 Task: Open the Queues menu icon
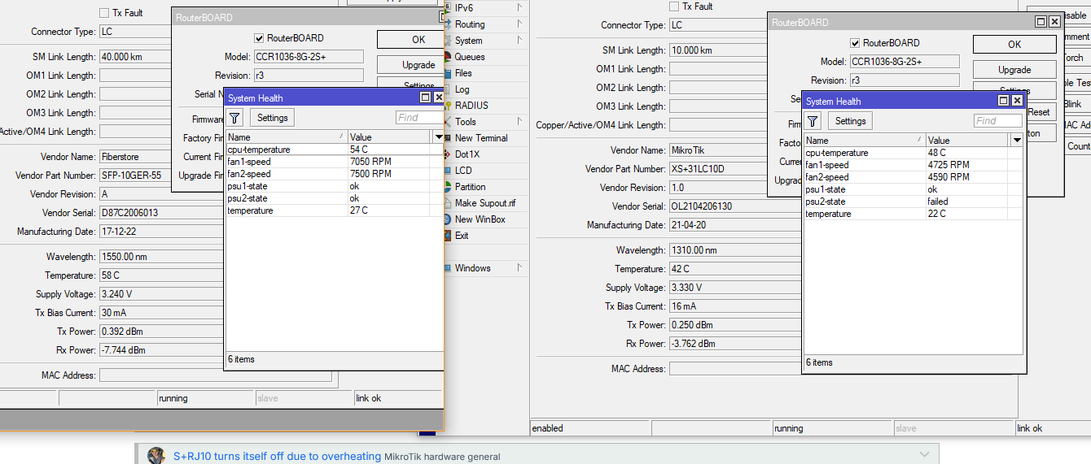click(449, 57)
